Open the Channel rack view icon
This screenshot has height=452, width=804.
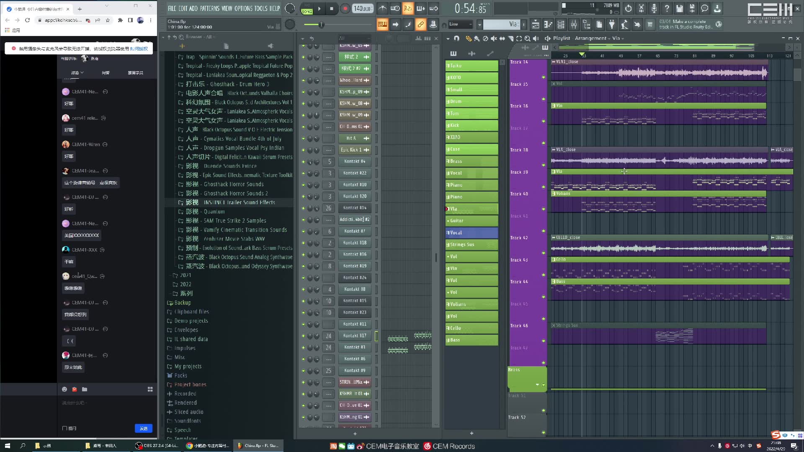pyautogui.click(x=561, y=25)
